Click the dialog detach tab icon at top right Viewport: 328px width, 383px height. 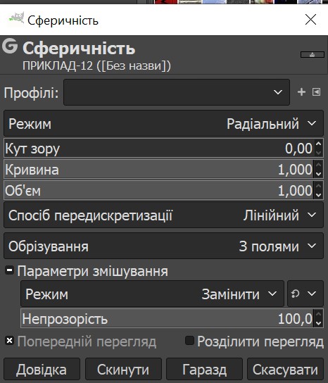[x=313, y=55]
